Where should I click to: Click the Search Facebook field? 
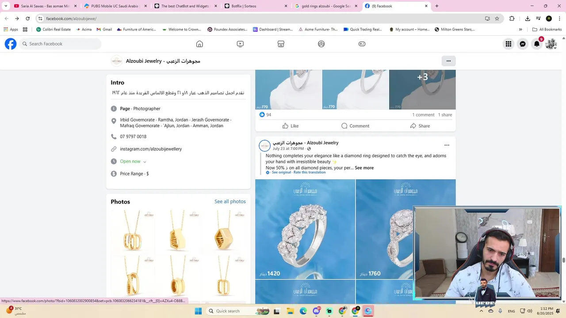point(61,44)
